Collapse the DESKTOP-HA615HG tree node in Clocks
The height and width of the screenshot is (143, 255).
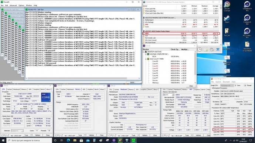point(143,52)
